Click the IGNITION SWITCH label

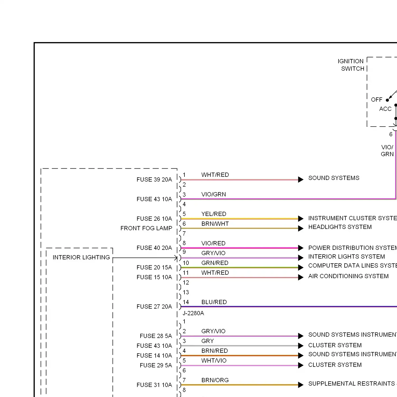(x=351, y=65)
